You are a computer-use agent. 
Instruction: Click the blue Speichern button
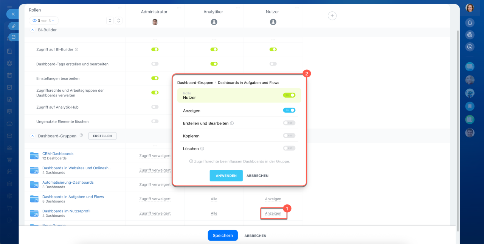coord(223,235)
